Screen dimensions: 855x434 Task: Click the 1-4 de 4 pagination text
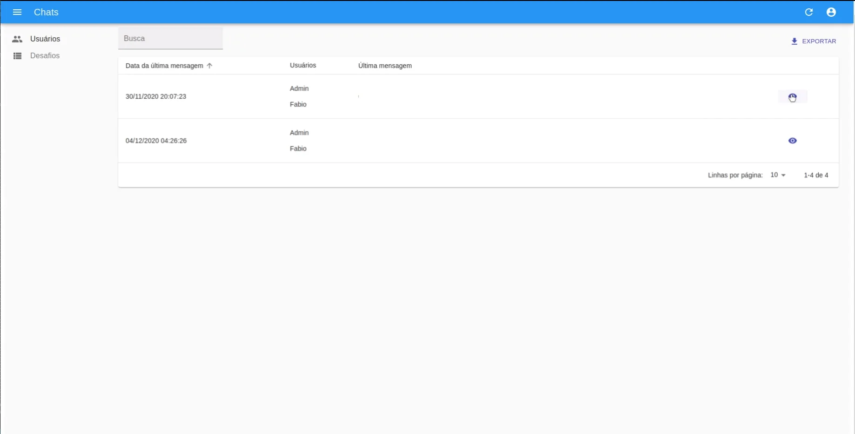(816, 175)
